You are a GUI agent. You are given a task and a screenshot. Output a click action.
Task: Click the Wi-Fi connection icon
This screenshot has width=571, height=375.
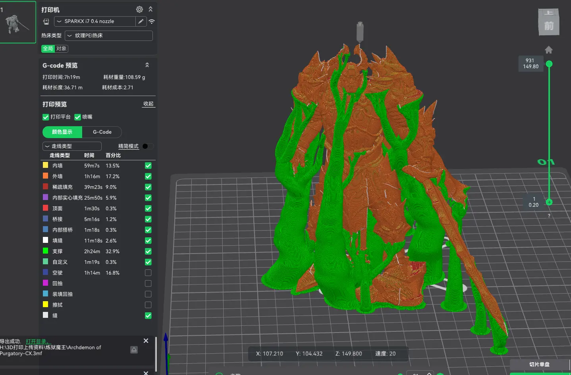point(152,21)
